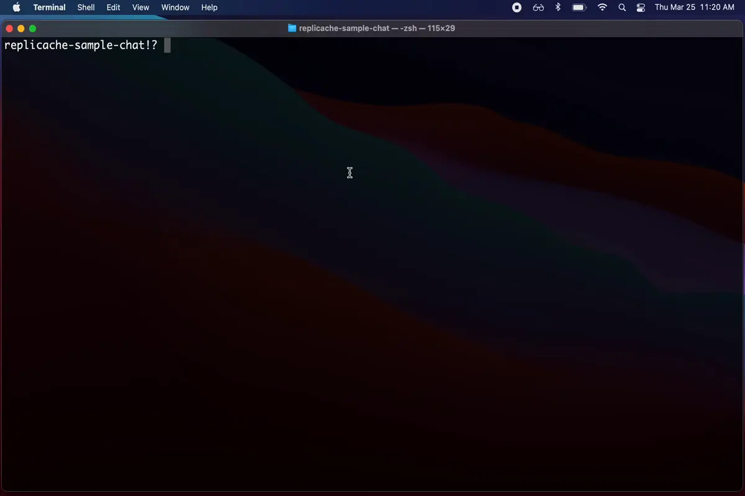
Task: Open the Help menu
Action: [209, 7]
